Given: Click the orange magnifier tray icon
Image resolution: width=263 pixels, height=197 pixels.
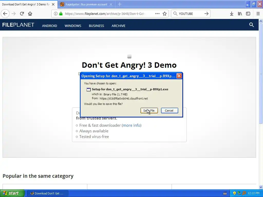Looking at the screenshot, I should (244, 193).
